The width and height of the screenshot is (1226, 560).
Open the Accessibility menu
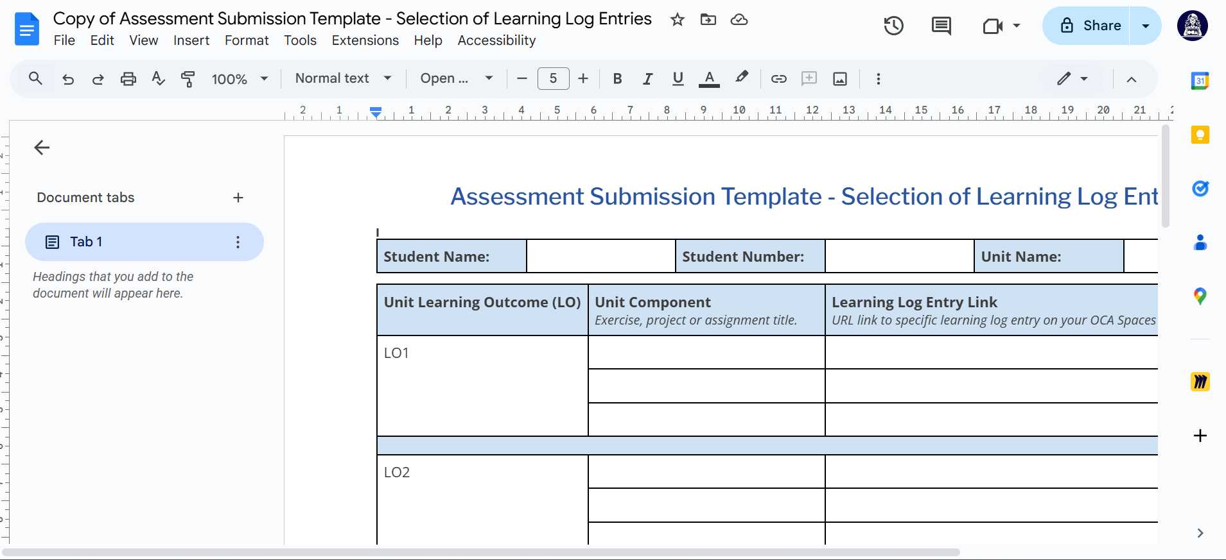pyautogui.click(x=496, y=40)
